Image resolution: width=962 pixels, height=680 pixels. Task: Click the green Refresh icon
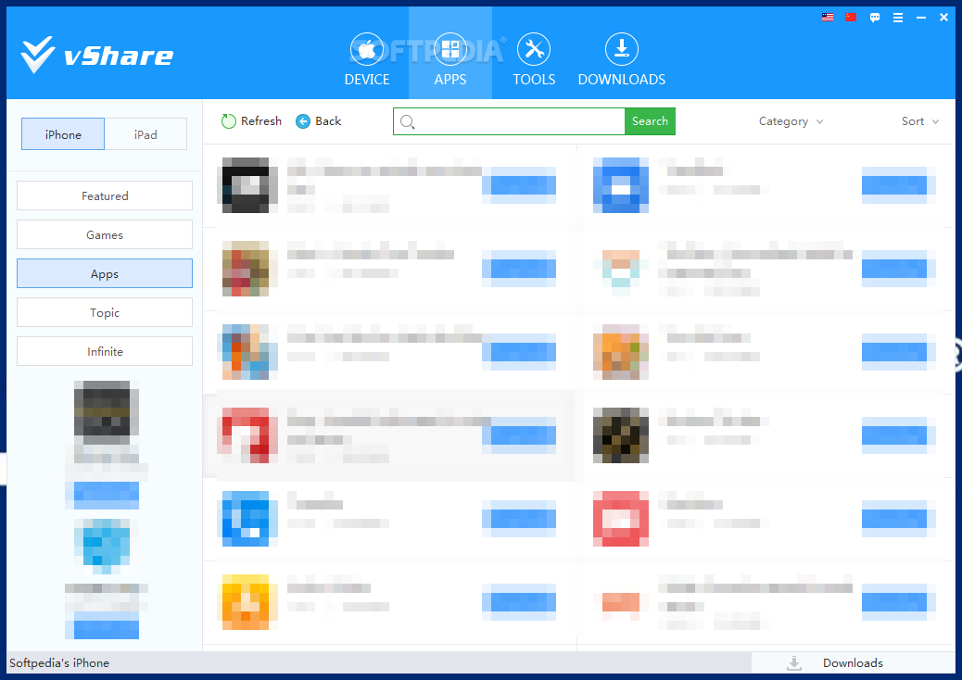tap(228, 121)
